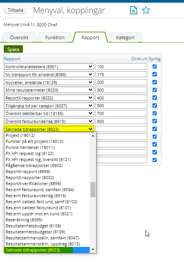The width and height of the screenshot is (184, 262).
Task: Toggle Synlig checkbox for Nyckeltal, anställda
Action: (x=155, y=82)
